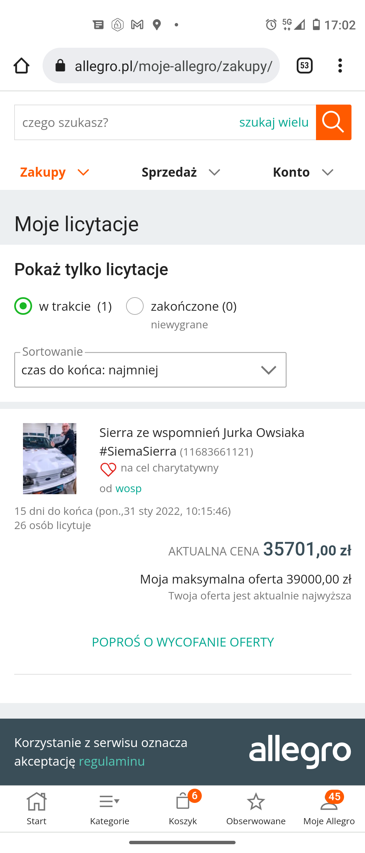The width and height of the screenshot is (365, 853).
Task: Expand the Sprzedaż menu
Action: [x=181, y=172]
